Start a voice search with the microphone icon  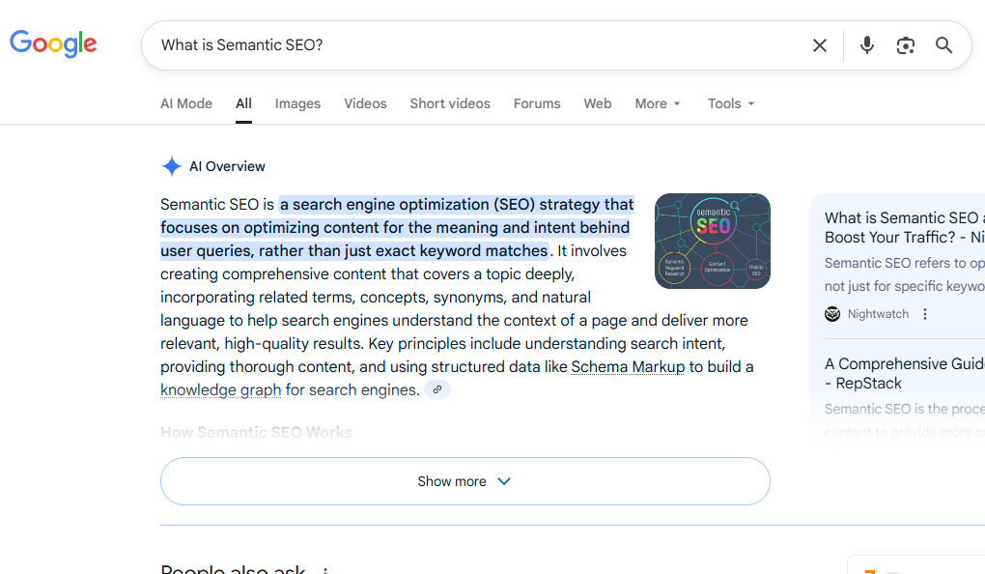click(866, 44)
